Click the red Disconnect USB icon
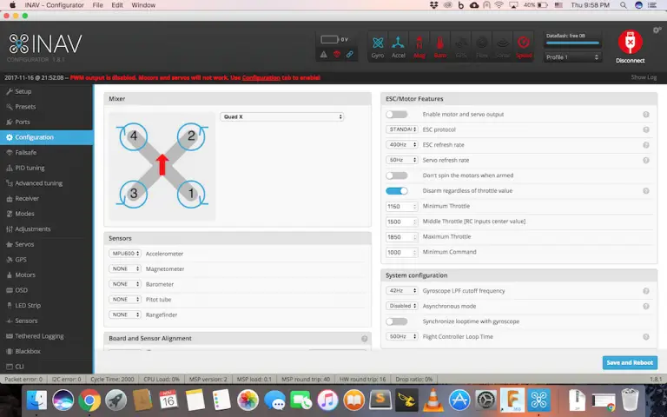 point(630,43)
